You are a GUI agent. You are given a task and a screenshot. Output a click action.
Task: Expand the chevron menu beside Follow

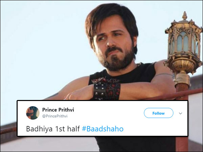tap(180, 113)
